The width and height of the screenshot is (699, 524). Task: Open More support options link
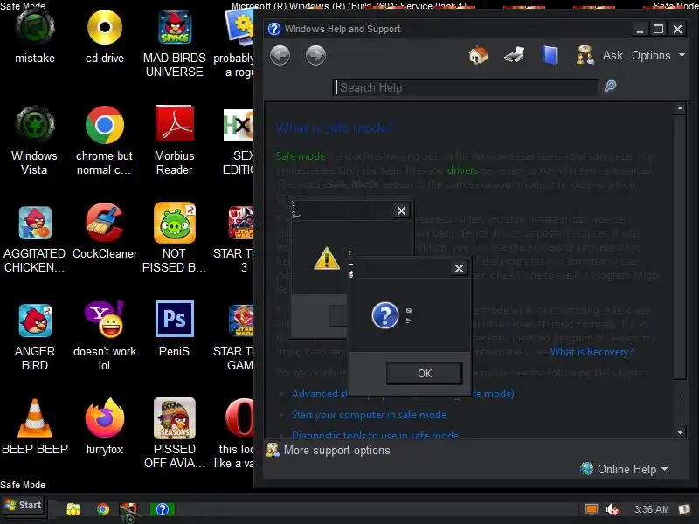[336, 450]
